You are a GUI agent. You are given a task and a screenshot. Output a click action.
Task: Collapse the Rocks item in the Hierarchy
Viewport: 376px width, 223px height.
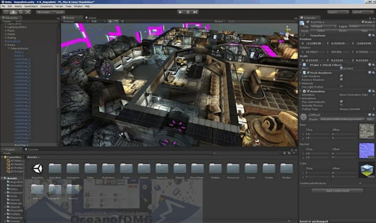(6, 45)
